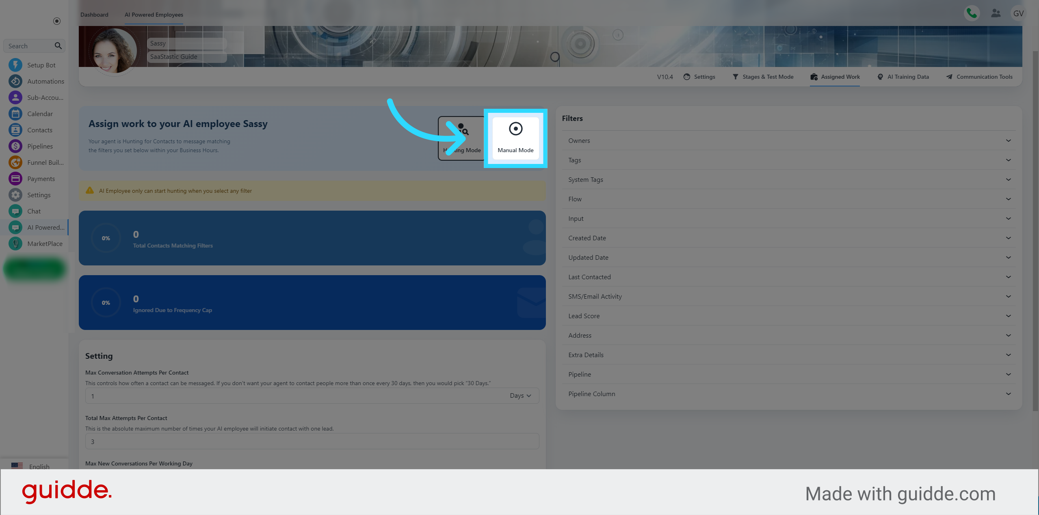Expand the Updated Date filter
The image size is (1039, 515).
[789, 257]
